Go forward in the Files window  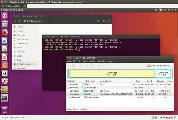(x=20, y=21)
